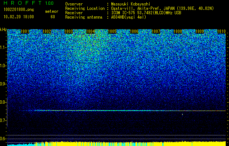Screen dimensions: 229x146
Task: Click the 1805 time marker
Action: (112, 31)
